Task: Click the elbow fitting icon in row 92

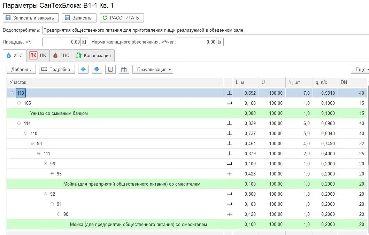Action: pyautogui.click(x=229, y=194)
